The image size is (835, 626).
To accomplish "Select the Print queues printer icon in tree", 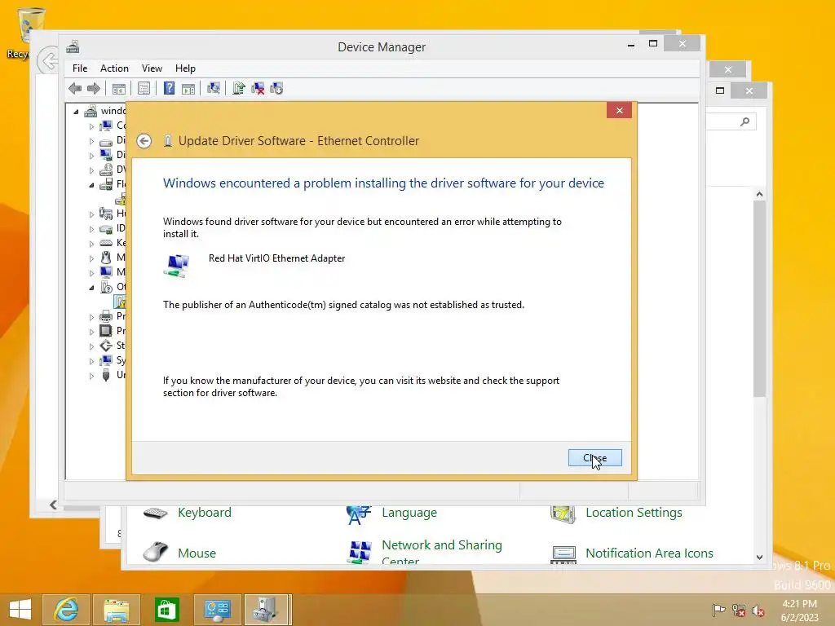I will [x=106, y=316].
